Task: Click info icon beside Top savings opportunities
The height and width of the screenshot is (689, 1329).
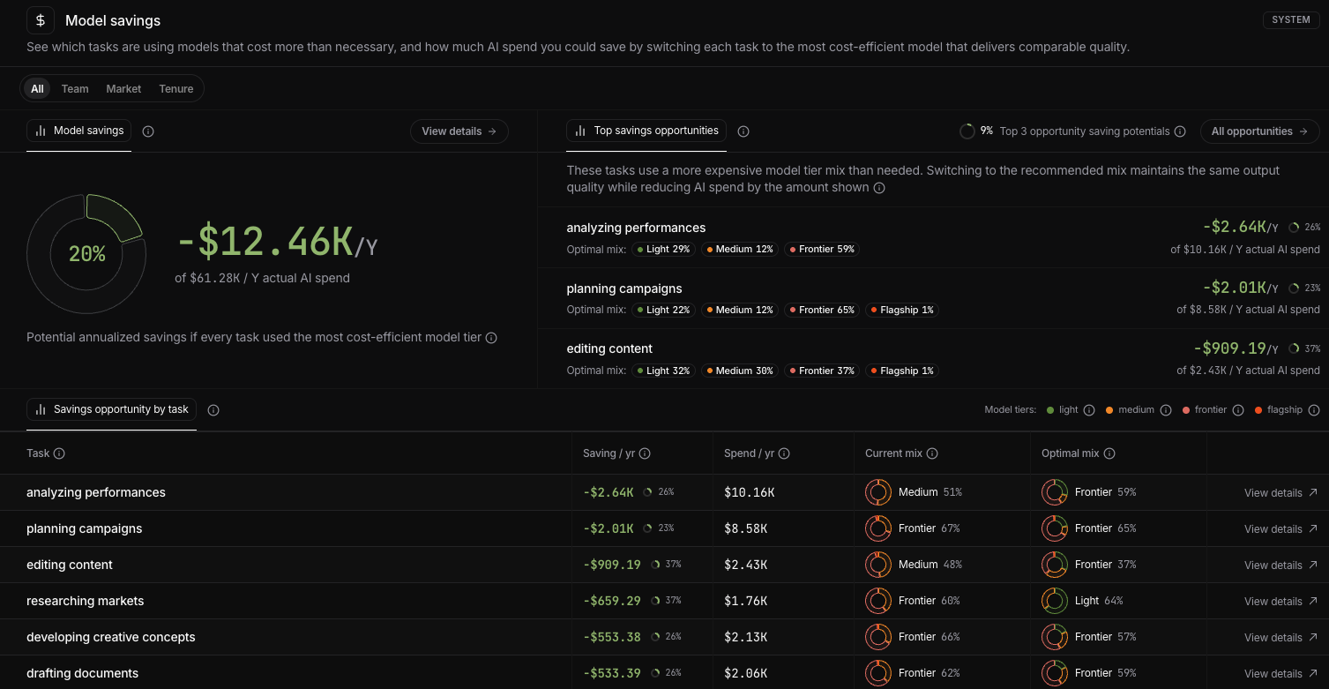Action: [743, 131]
